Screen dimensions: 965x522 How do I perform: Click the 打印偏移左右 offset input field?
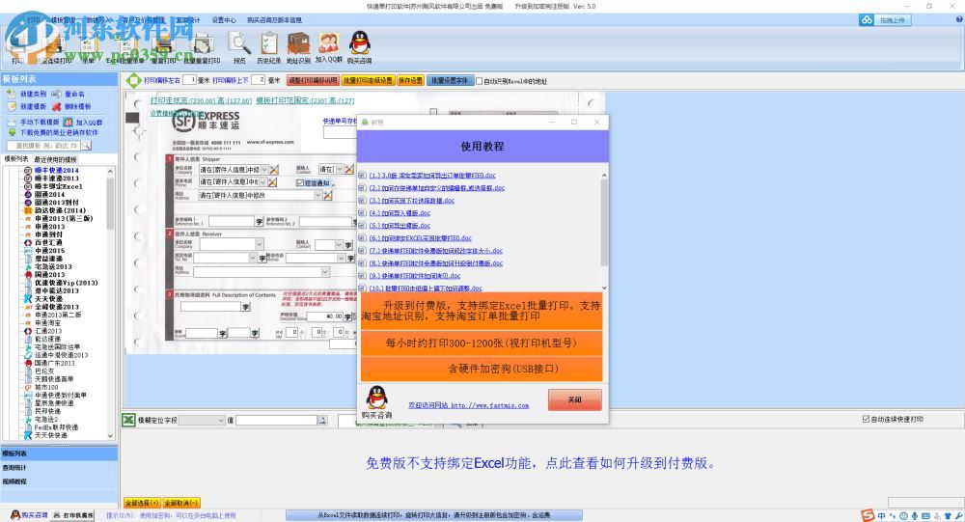[189, 81]
